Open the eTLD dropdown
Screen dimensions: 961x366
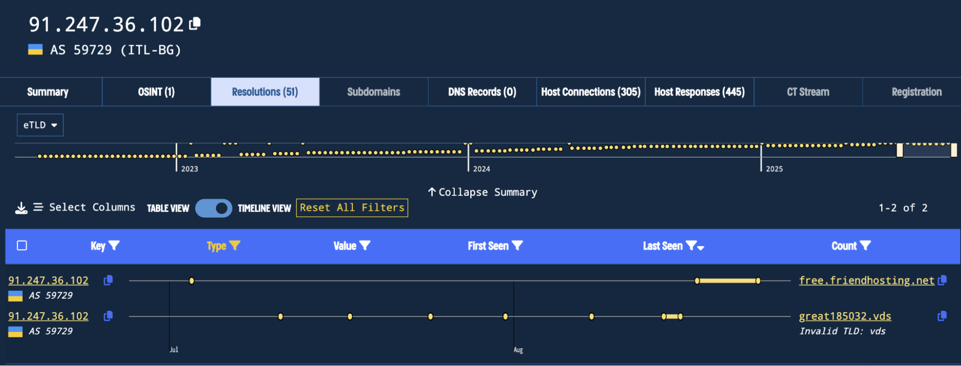(x=40, y=125)
